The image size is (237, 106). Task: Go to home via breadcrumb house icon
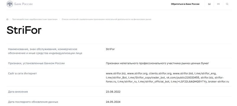click(7, 19)
